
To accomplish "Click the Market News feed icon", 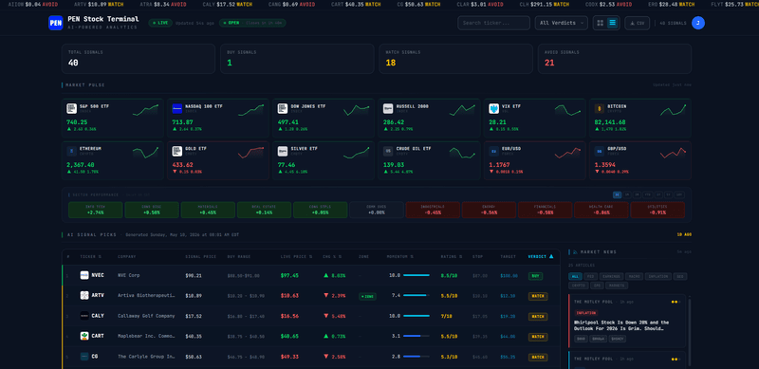I will pos(575,251).
